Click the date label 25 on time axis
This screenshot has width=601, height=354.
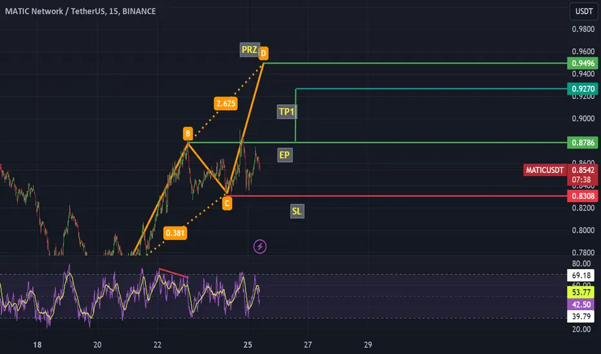(x=248, y=345)
